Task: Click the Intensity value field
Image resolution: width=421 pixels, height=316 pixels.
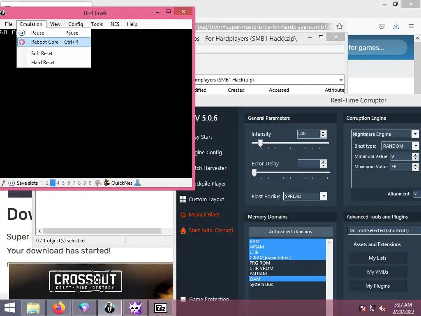Action: (308, 134)
